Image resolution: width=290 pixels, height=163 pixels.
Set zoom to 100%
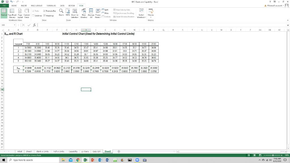tap(68, 12)
